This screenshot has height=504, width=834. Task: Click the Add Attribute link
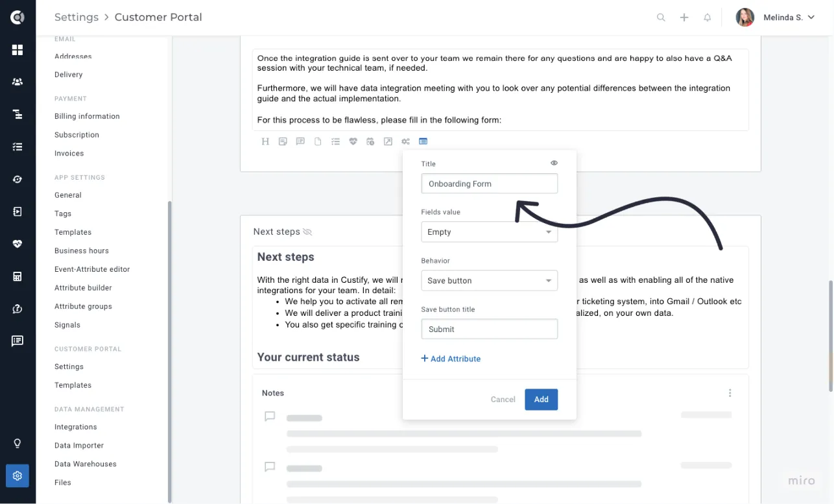(x=451, y=359)
